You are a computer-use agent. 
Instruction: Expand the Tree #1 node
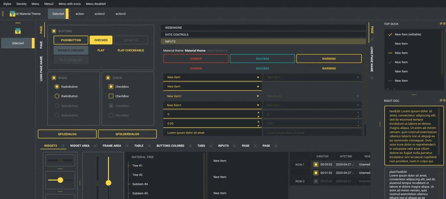coord(129,166)
